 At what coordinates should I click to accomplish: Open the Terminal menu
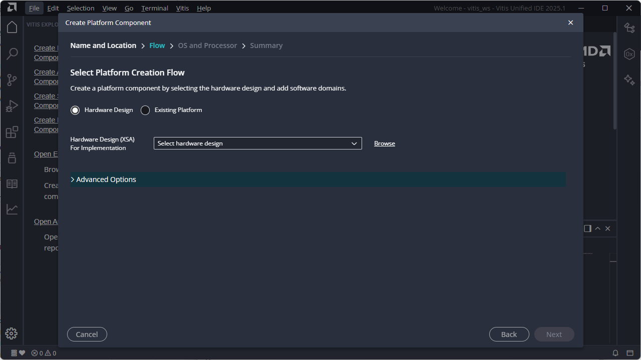(x=155, y=8)
